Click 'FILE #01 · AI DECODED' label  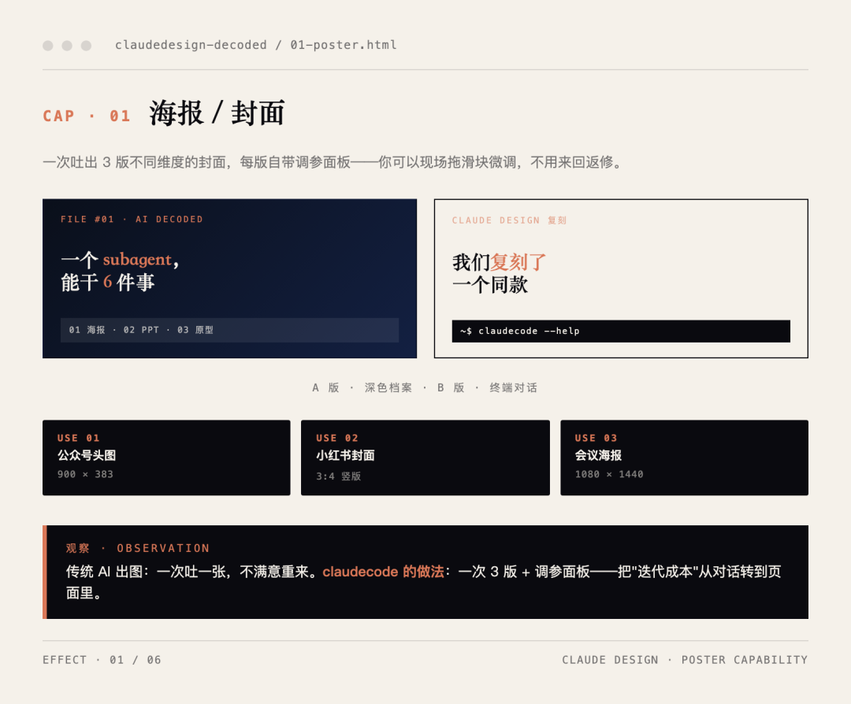point(132,219)
